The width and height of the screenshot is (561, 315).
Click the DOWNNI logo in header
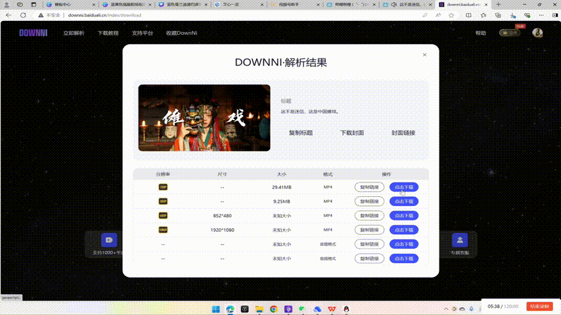pyautogui.click(x=32, y=33)
